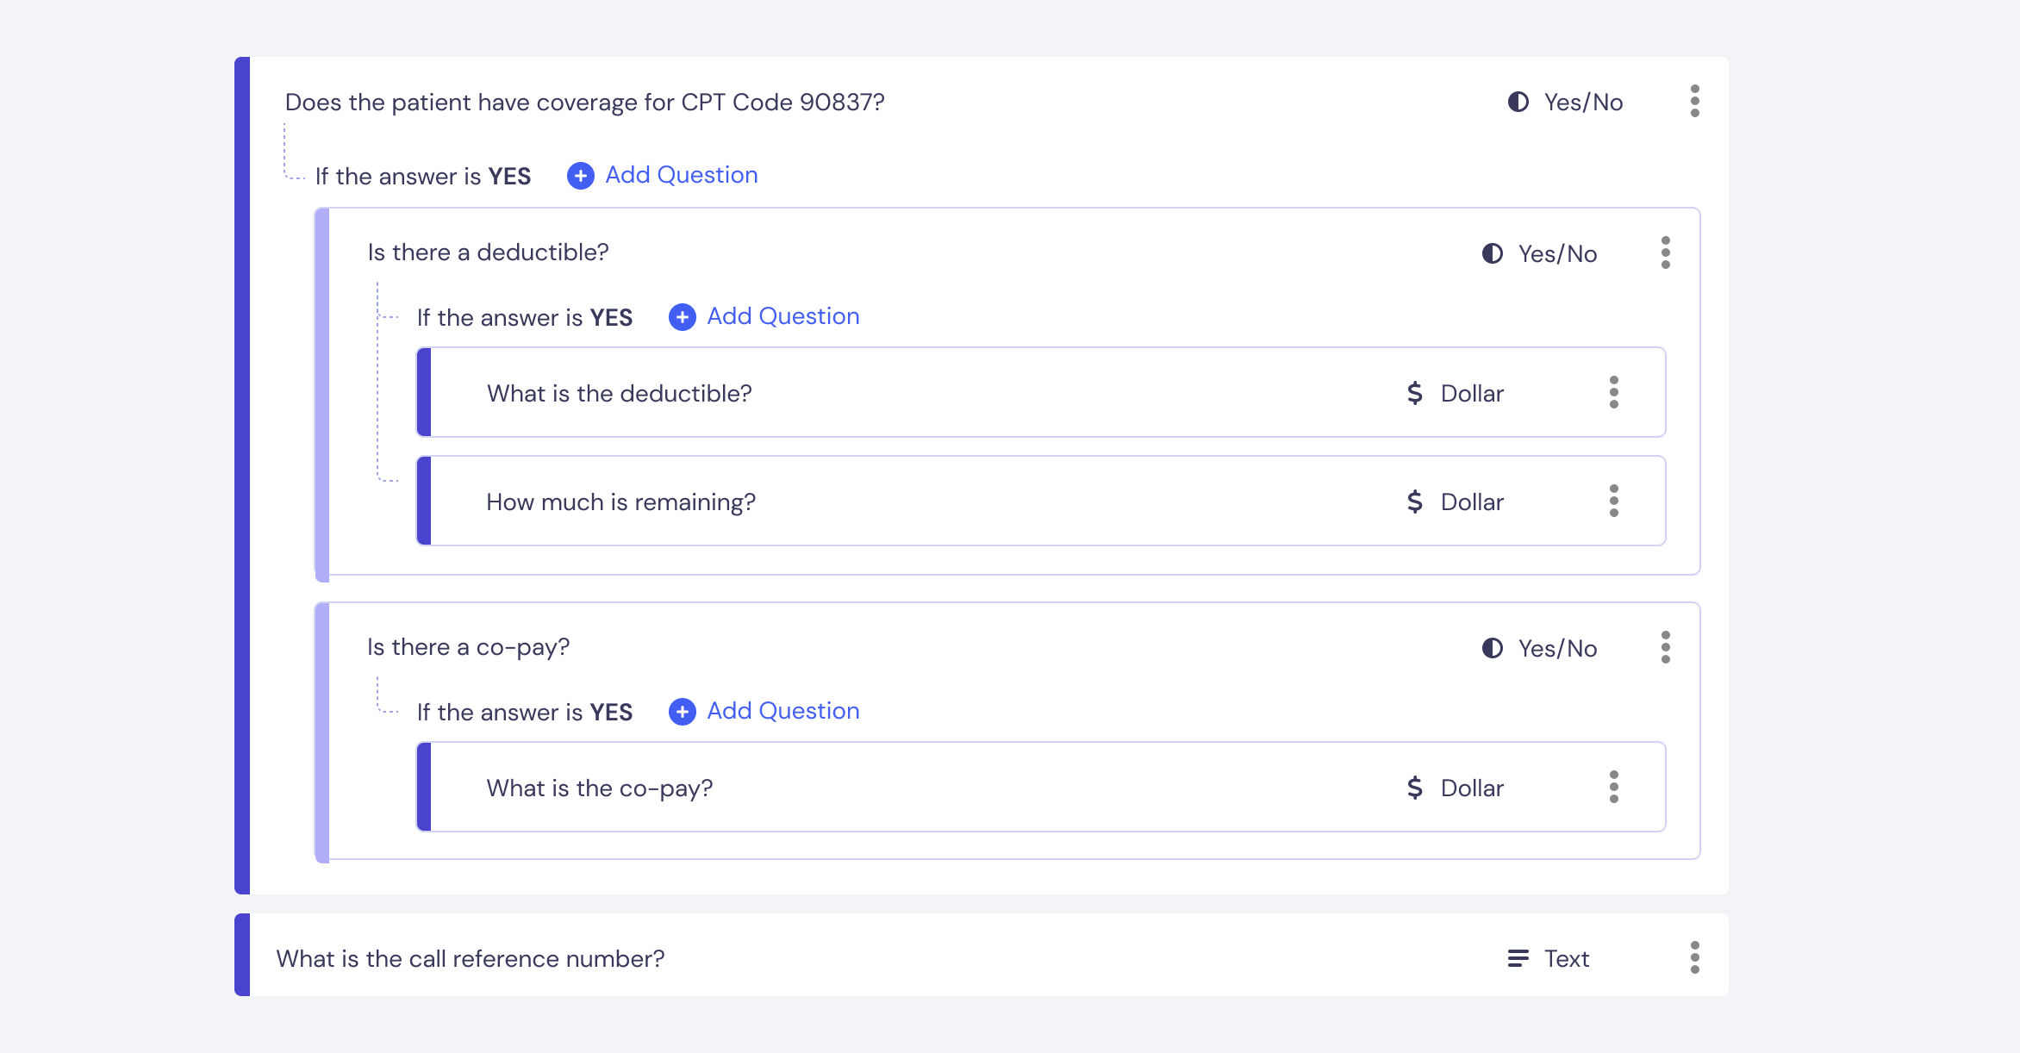This screenshot has width=2020, height=1053.
Task: Select the 'What is the co-pay?' question card
Action: click(x=1041, y=787)
